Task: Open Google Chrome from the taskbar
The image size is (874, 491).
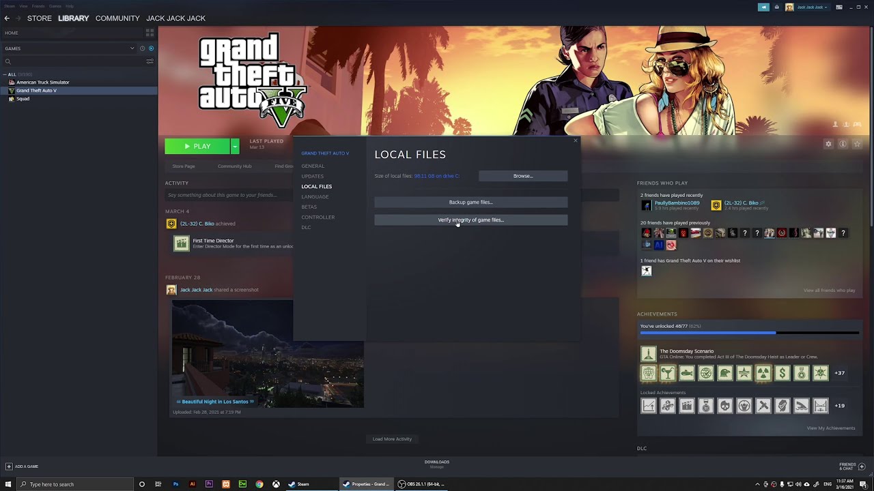Action: [259, 484]
